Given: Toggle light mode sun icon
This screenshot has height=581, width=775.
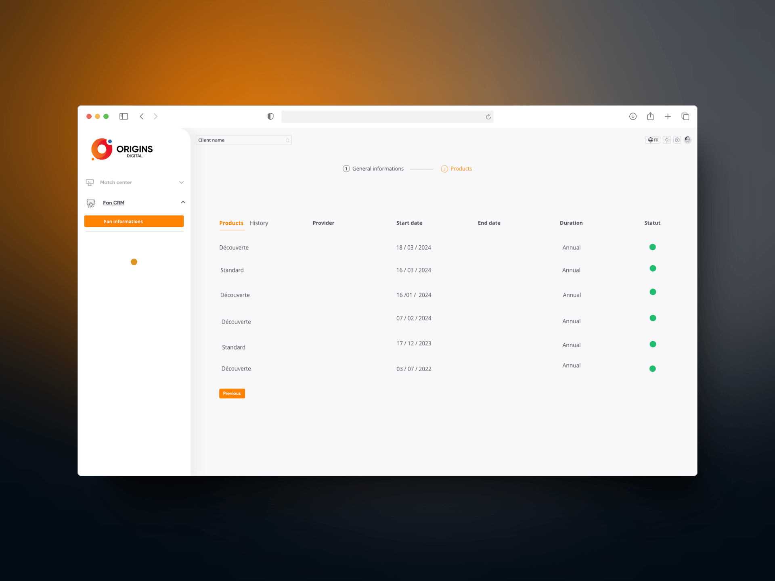Looking at the screenshot, I should click(667, 140).
